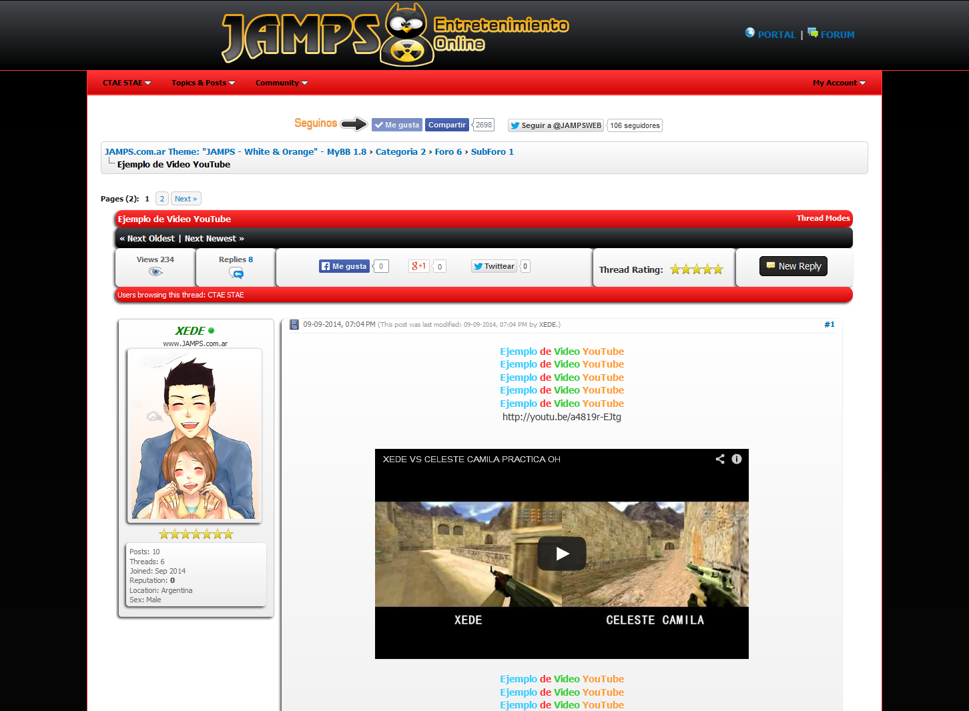The image size is (969, 711).
Task: Click the eye icon under Views 234
Action: pos(155,271)
